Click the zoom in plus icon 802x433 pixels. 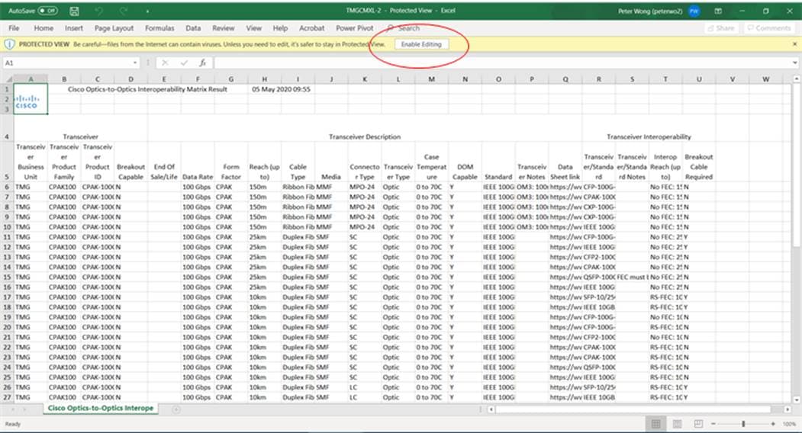pos(773,424)
